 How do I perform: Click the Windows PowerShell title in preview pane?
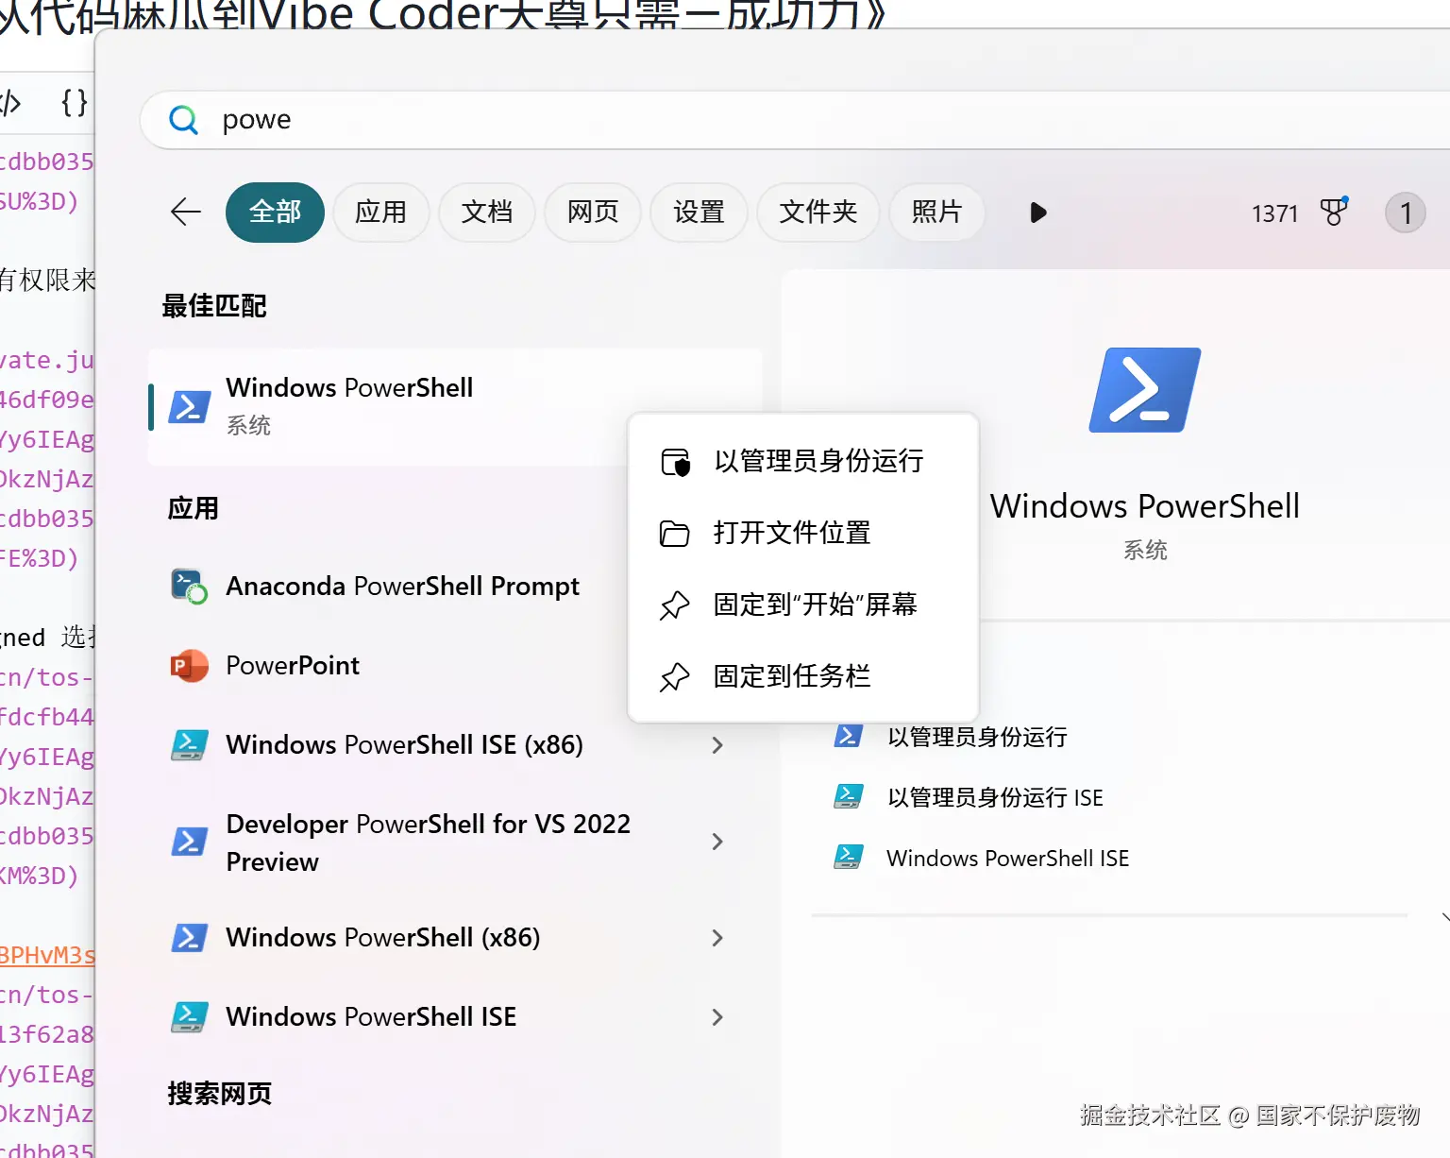(x=1145, y=506)
